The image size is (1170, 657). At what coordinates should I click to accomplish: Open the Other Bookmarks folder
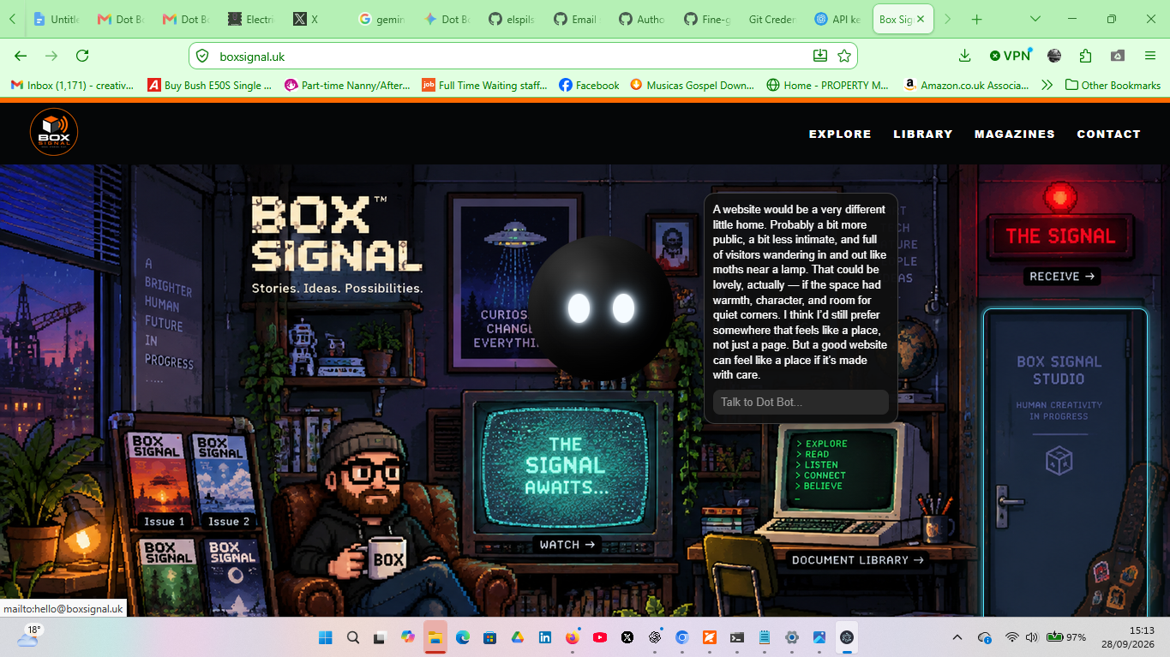(1113, 85)
